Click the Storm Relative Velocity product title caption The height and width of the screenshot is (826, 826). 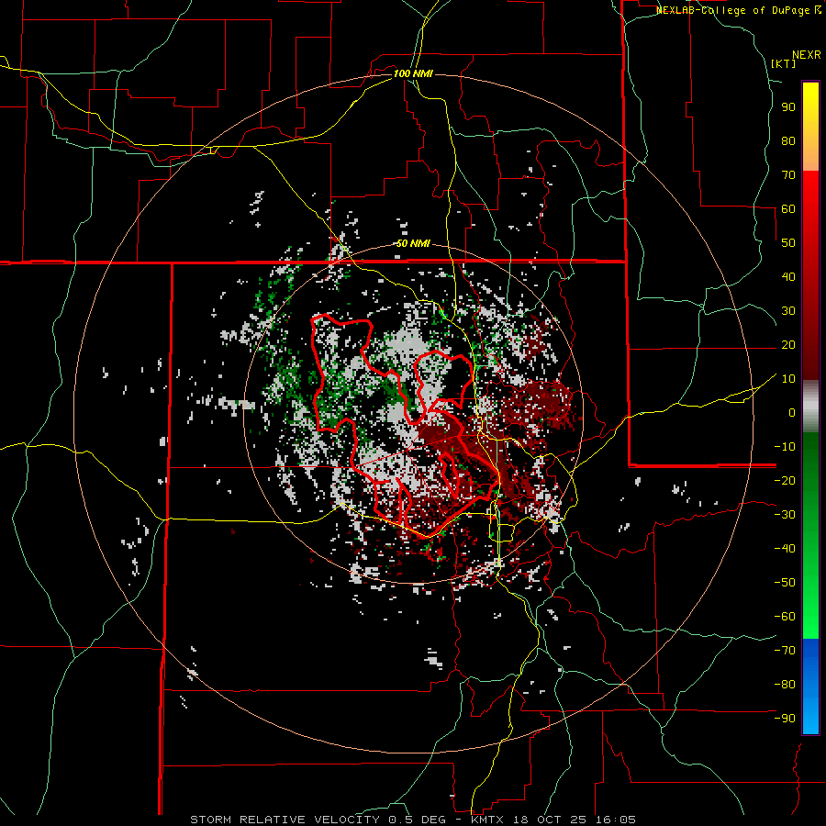[x=413, y=820]
